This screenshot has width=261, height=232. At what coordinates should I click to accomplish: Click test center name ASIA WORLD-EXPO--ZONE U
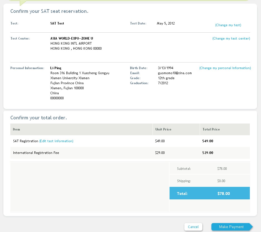pyautogui.click(x=72, y=38)
